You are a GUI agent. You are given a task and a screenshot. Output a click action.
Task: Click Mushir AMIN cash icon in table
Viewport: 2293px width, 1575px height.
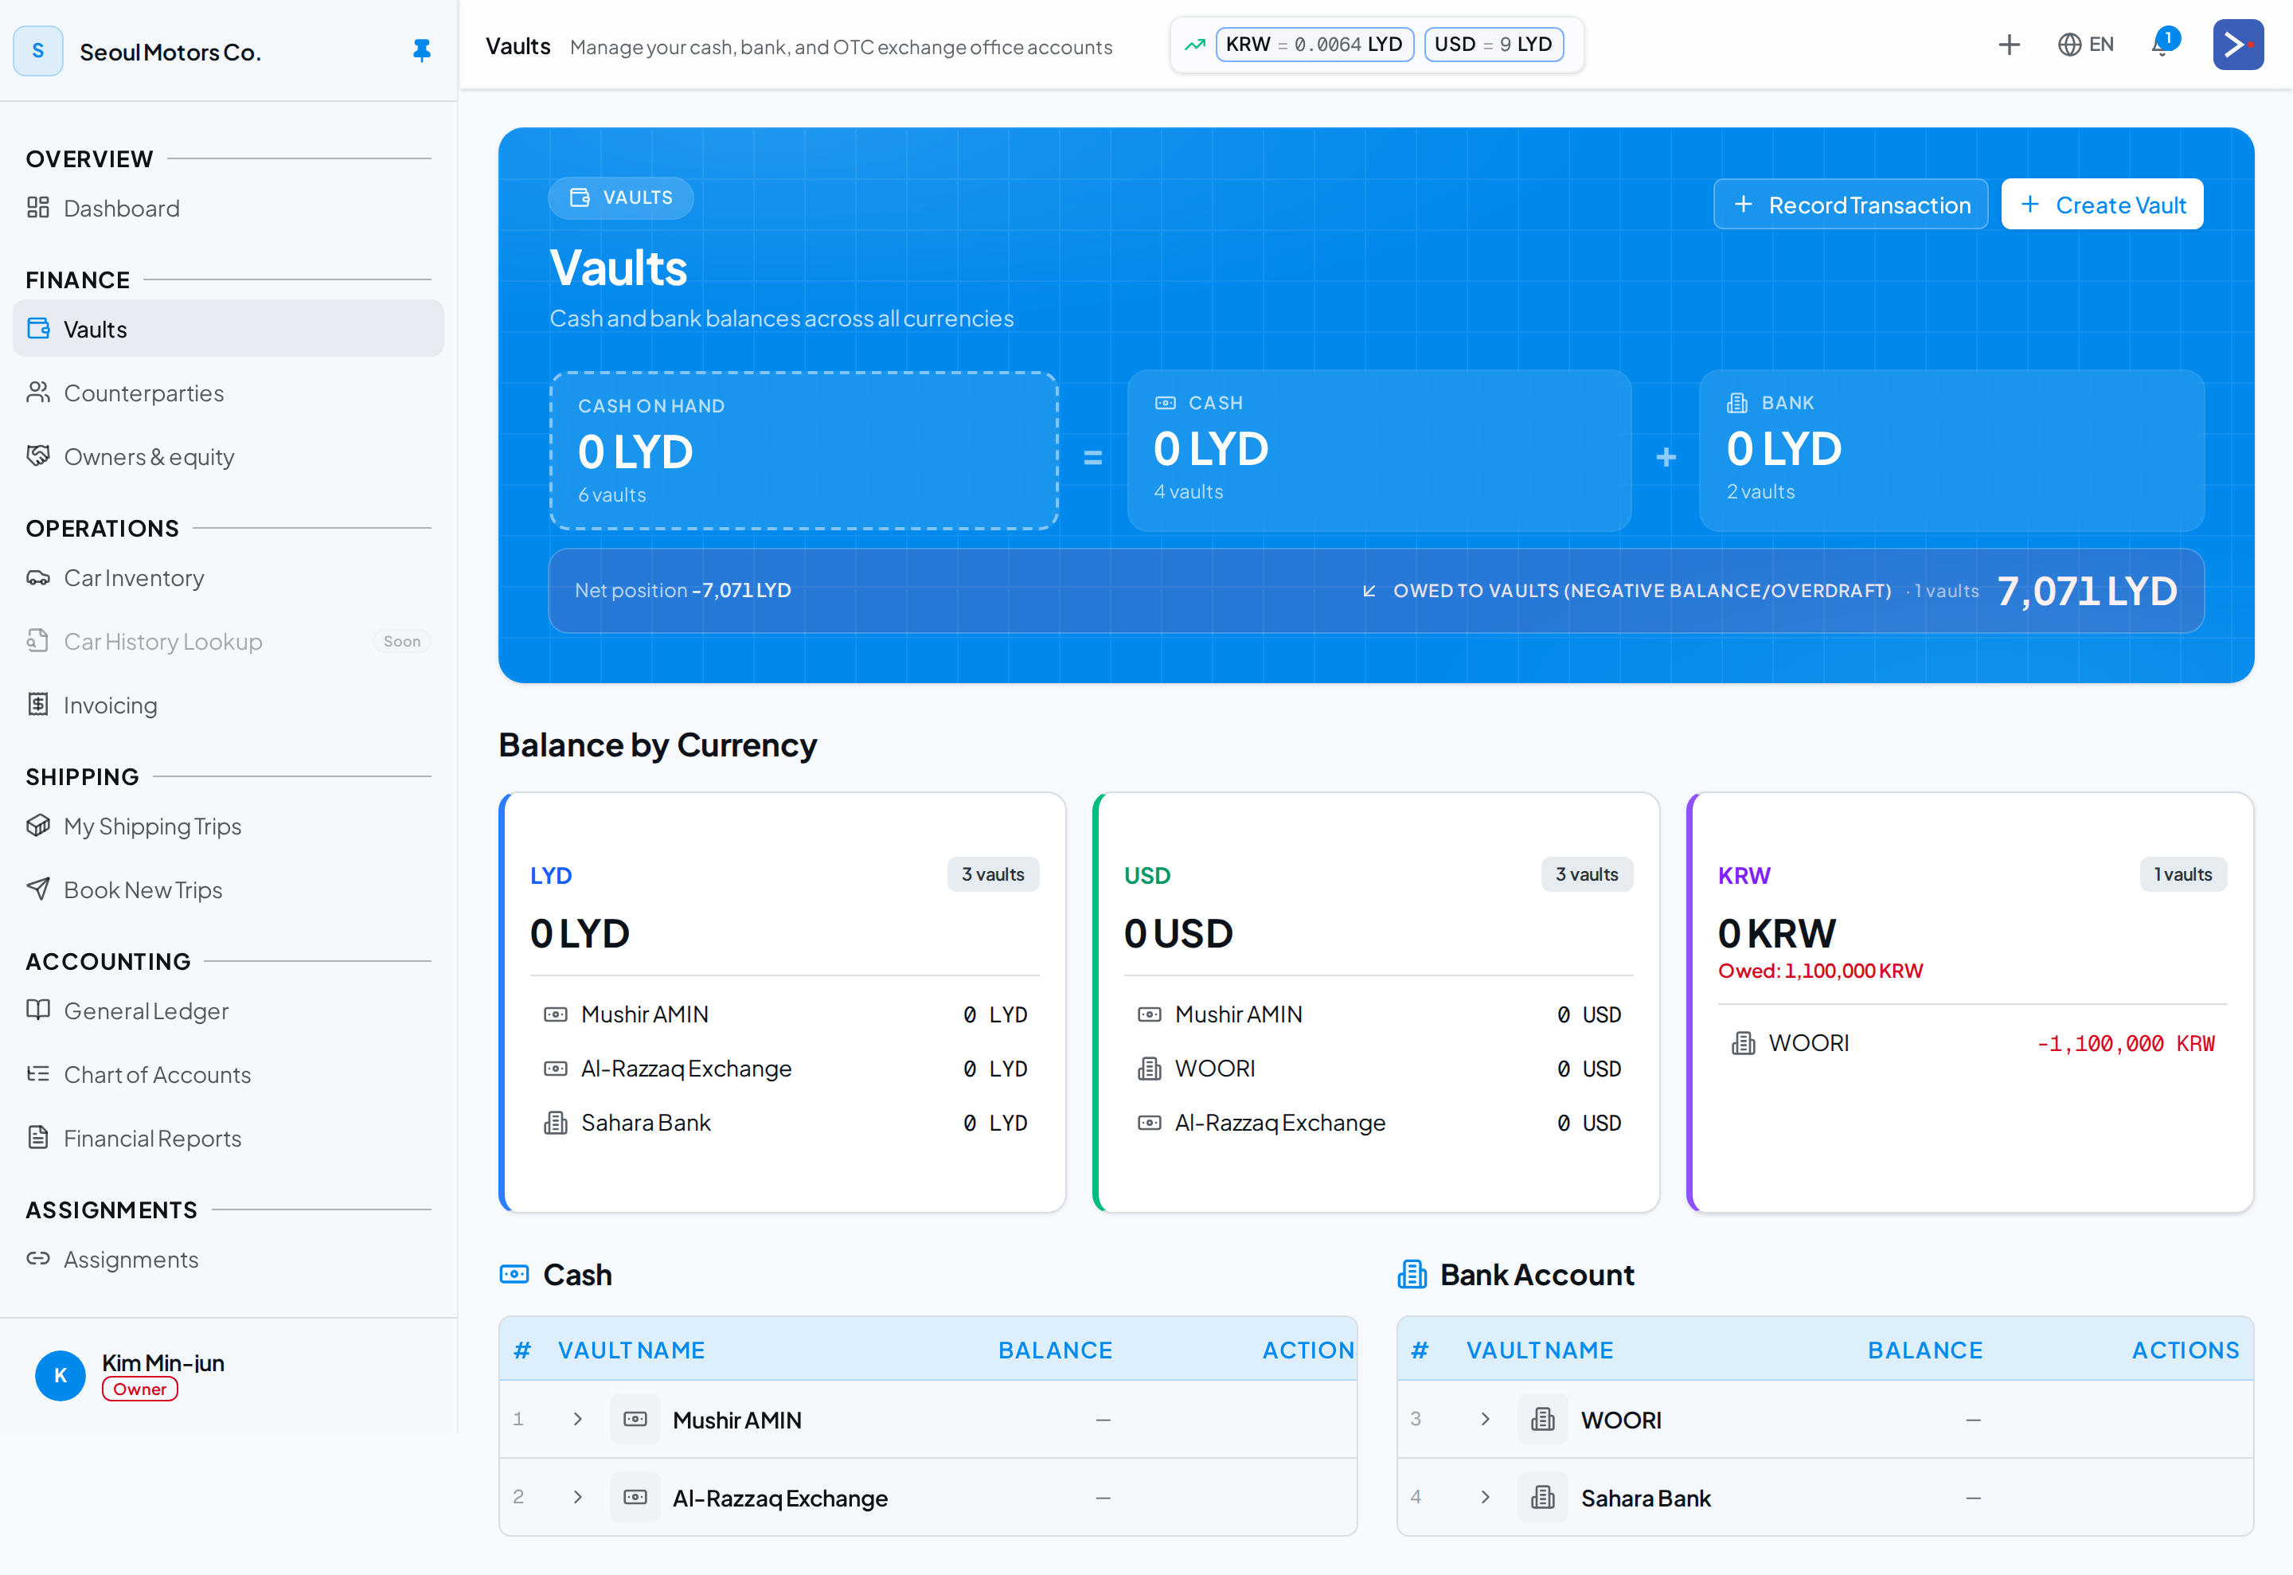[x=635, y=1419]
